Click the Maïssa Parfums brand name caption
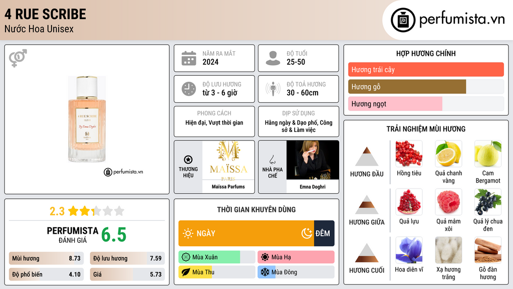This screenshot has width=513, height=289. pos(228,187)
